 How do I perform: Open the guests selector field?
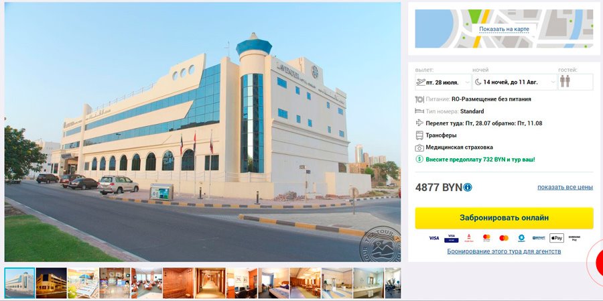click(576, 82)
